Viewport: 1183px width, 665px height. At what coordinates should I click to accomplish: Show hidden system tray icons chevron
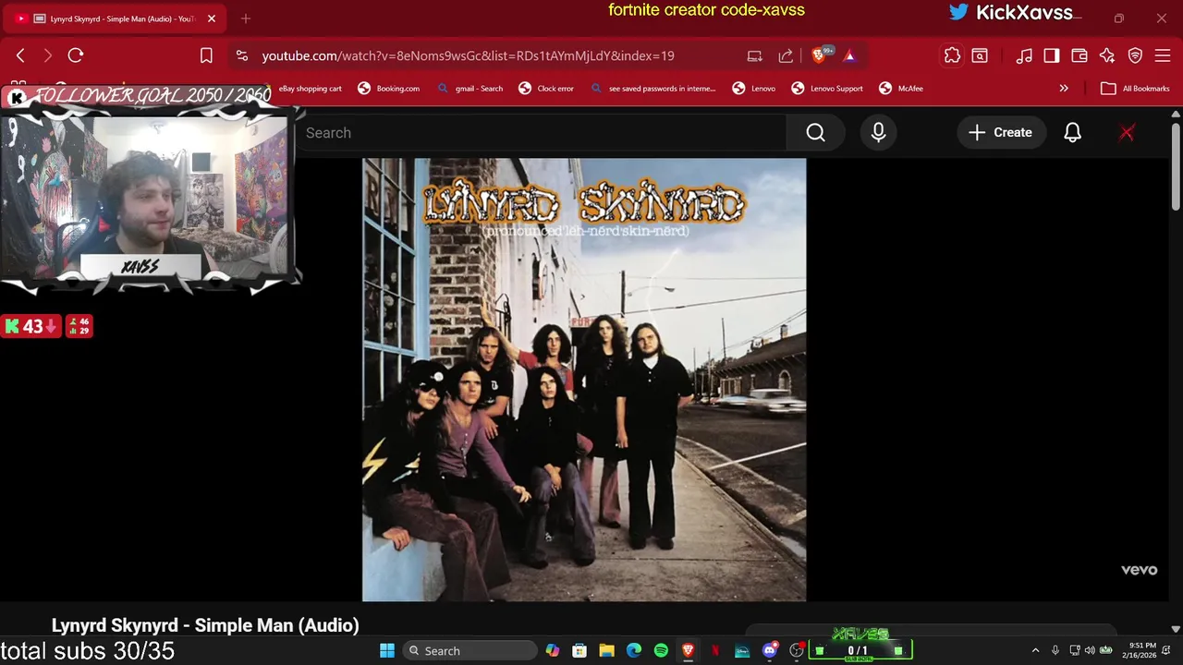pyautogui.click(x=1035, y=651)
